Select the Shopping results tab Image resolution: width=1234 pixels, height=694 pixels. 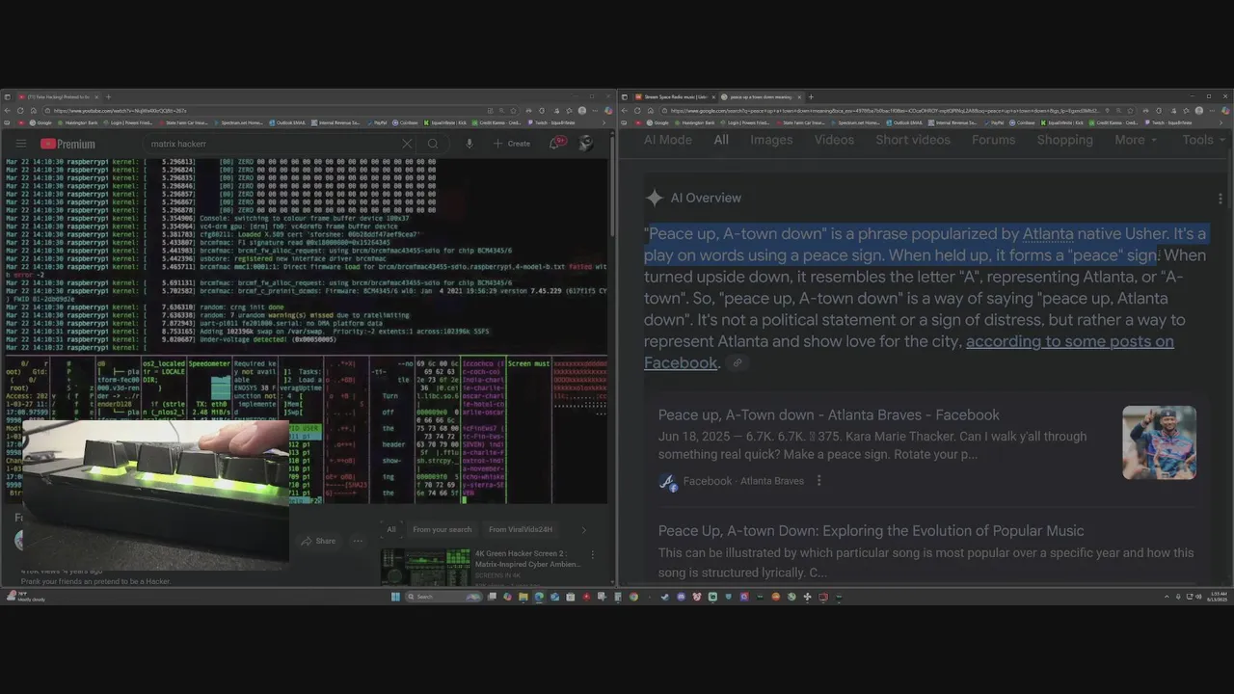(1064, 140)
